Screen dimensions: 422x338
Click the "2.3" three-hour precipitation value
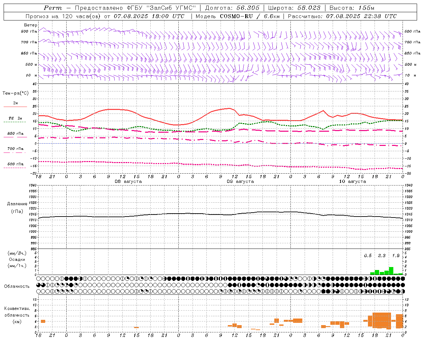point(382,256)
